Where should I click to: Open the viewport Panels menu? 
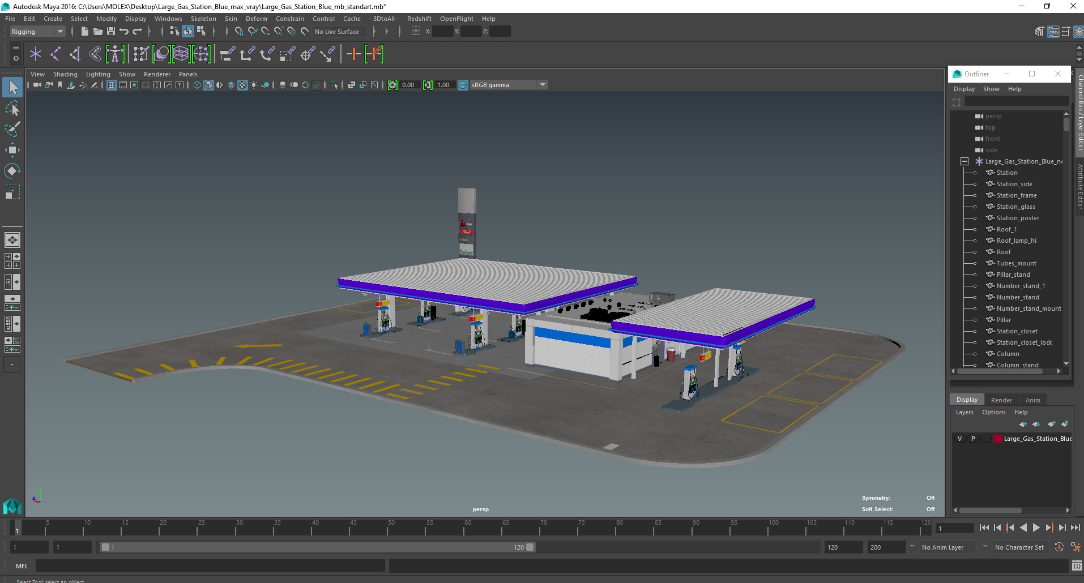pos(188,74)
